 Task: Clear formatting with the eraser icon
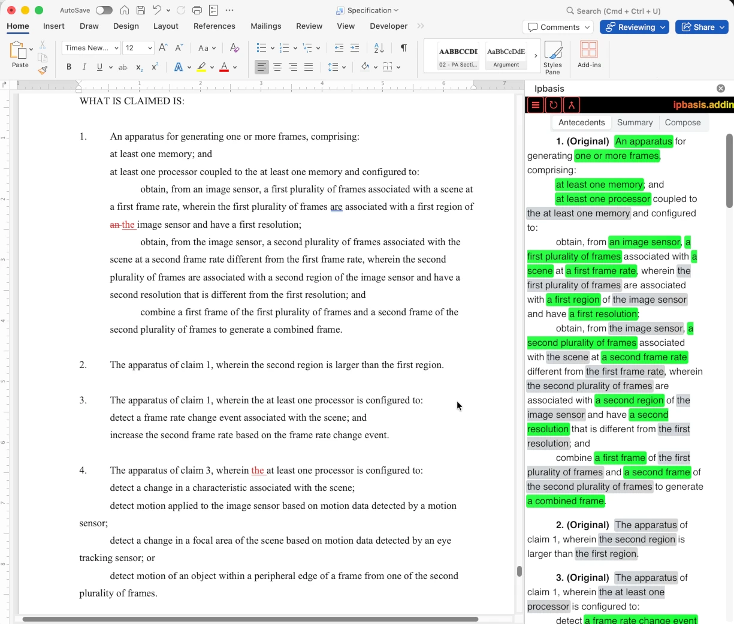click(x=234, y=48)
